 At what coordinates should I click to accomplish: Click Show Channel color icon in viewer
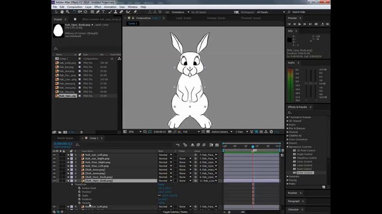[179, 132]
